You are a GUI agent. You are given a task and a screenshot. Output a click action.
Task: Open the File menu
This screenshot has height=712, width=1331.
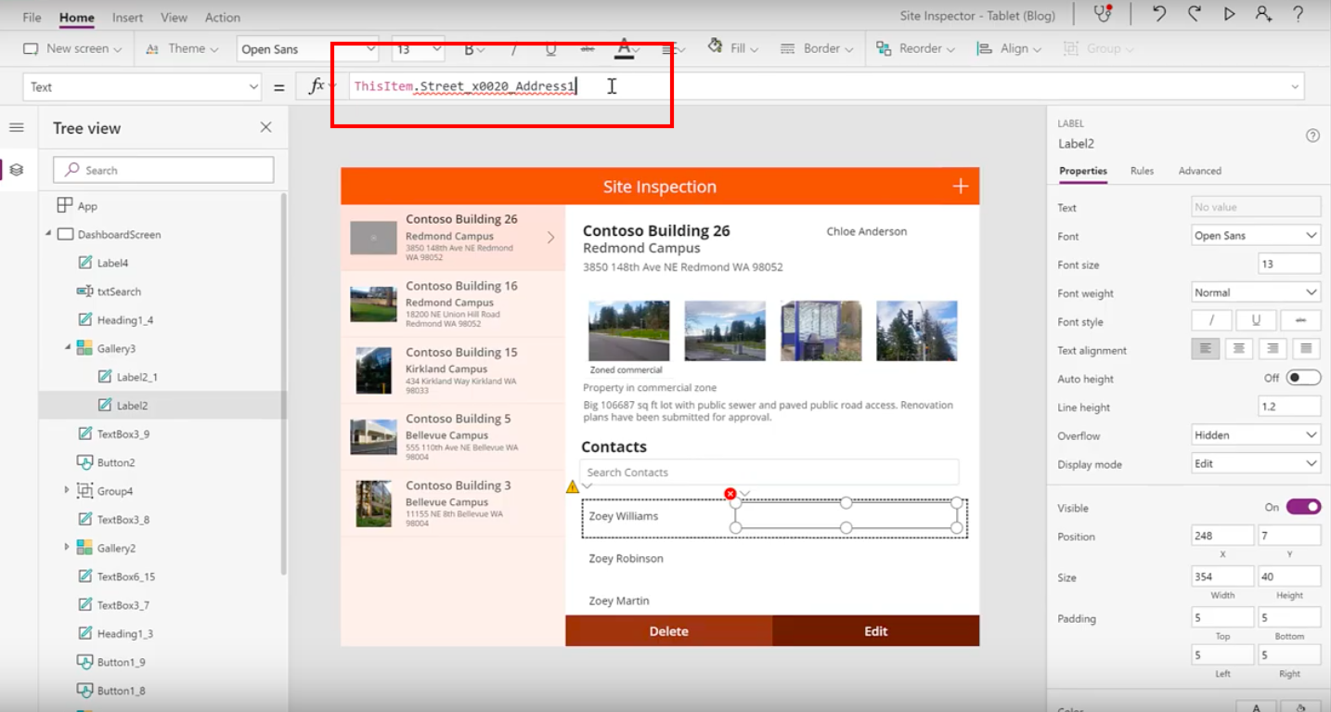coord(32,17)
